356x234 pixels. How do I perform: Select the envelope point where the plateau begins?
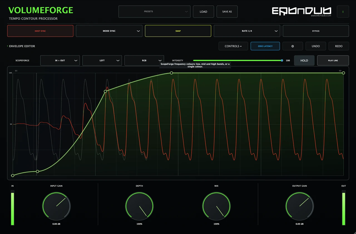pyautogui.click(x=172, y=73)
